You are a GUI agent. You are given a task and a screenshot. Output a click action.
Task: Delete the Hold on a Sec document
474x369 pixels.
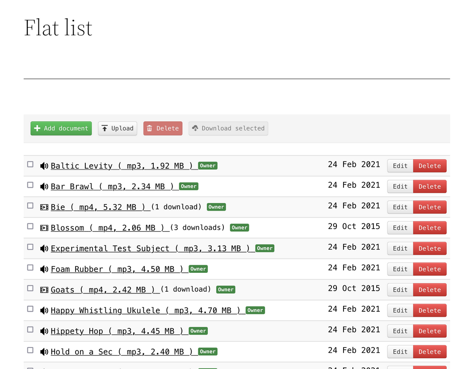coord(430,352)
